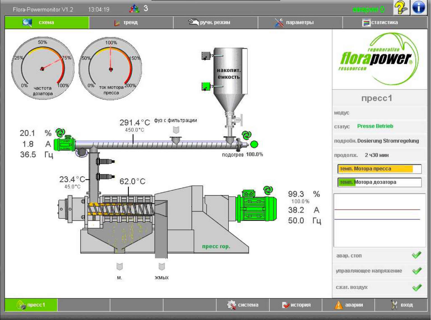Click the emergency stop status checkmark

(x=417, y=255)
